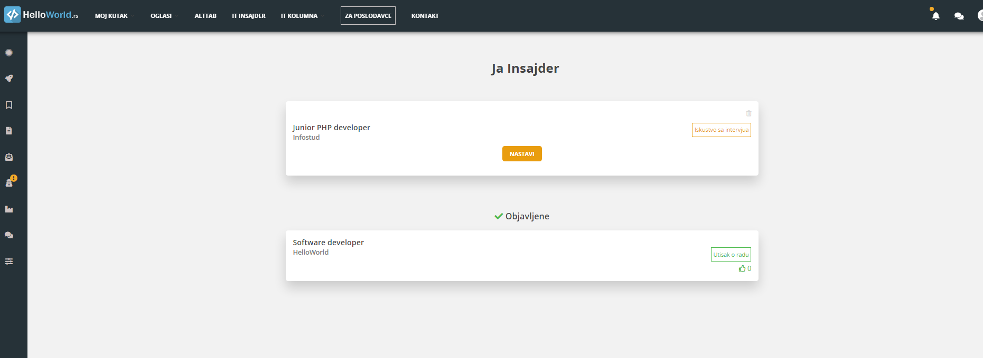The width and height of the screenshot is (983, 358).
Task: Click the HelloWorld.rs logo
Action: click(42, 15)
